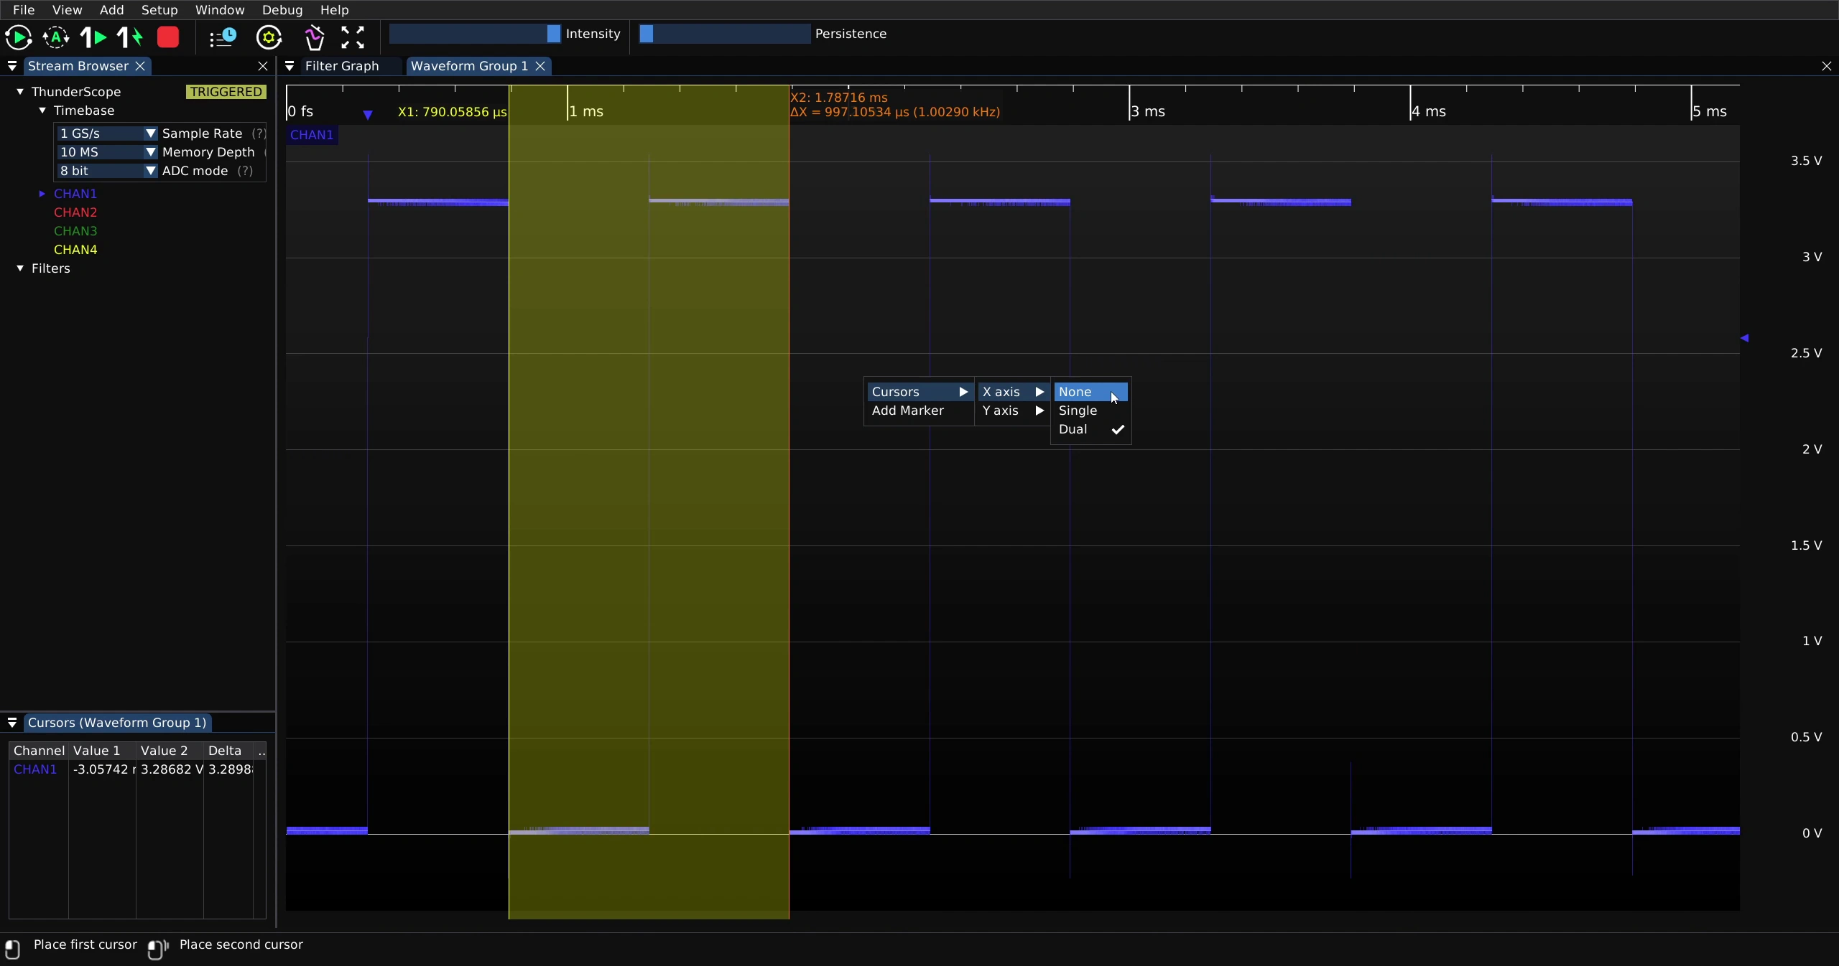Image resolution: width=1839 pixels, height=966 pixels.
Task: Select Dual X axis cursor mode
Action: (1090, 429)
